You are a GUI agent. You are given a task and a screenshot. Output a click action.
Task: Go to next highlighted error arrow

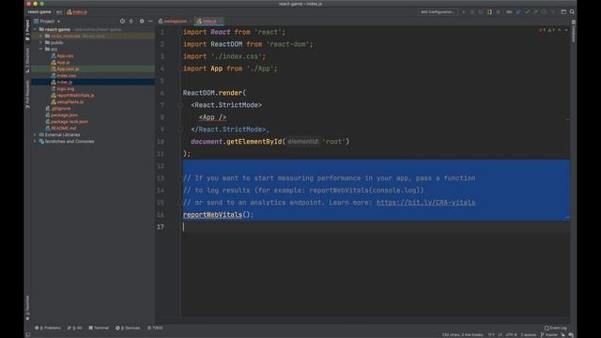coord(566,30)
